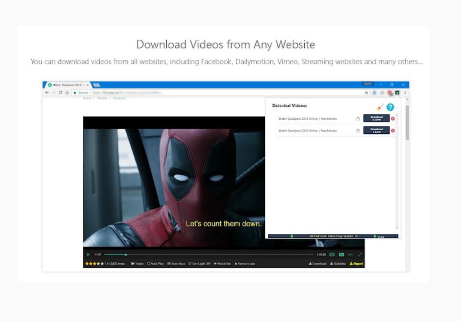The height and width of the screenshot is (321, 461).
Task: Click the Home breadcrumb link
Action: [x=87, y=98]
